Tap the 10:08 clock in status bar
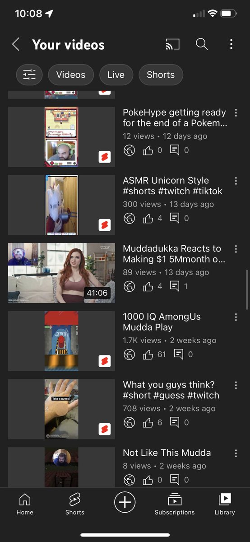This screenshot has width=250, height=542. tap(28, 14)
